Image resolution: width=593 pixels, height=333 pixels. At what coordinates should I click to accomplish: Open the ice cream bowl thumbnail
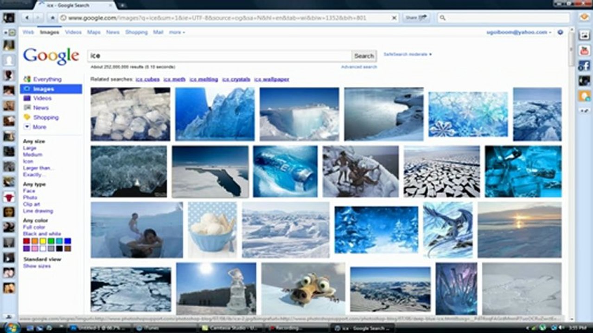pos(212,230)
